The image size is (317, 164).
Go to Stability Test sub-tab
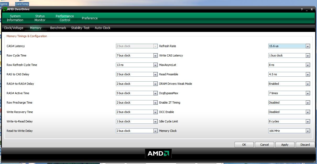pyautogui.click(x=80, y=28)
